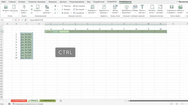Click the Случайное button
This screenshot has height=105, width=188.
click(78, 13)
